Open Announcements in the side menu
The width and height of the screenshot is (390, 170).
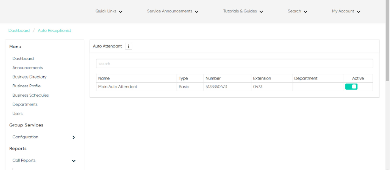pyautogui.click(x=28, y=68)
